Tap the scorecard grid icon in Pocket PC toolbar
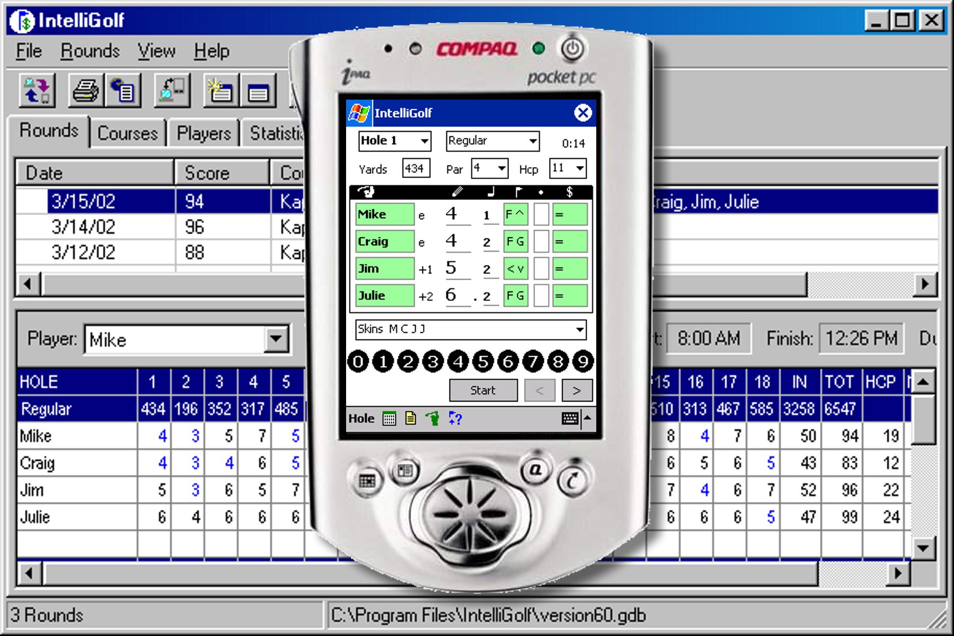Viewport: 954px width, 636px height. (389, 419)
